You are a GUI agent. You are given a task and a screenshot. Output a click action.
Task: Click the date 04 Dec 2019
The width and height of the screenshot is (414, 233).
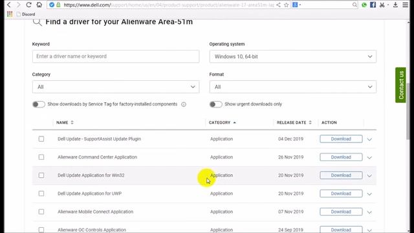[x=290, y=139]
